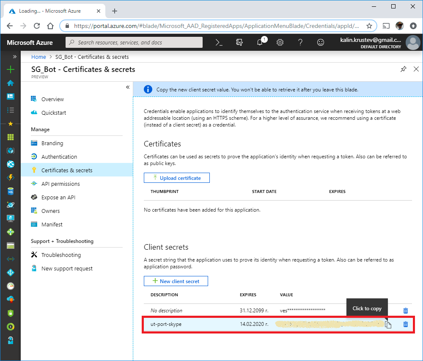423x361 pixels.
Task: Open directory and subscription filter icon
Action: tap(239, 42)
